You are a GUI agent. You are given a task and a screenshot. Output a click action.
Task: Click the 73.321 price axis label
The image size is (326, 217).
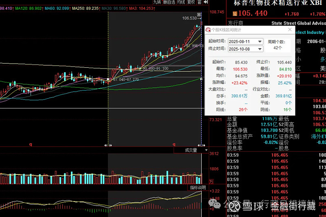click(216, 120)
